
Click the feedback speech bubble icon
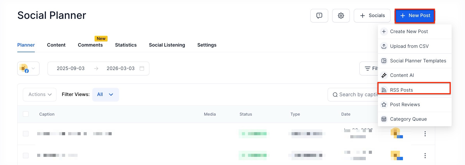click(319, 16)
